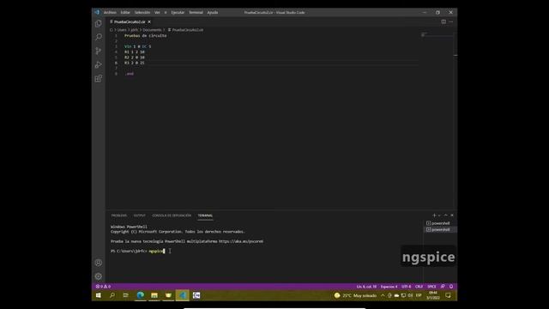
Task: Switch to the PROBLEMAS panel tab
Action: [119, 215]
